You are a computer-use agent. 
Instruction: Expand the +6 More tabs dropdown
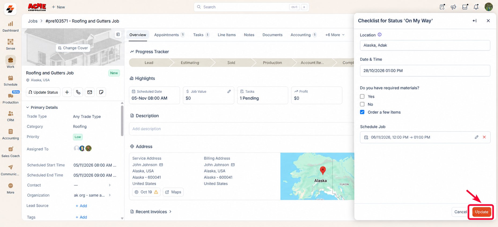(335, 35)
